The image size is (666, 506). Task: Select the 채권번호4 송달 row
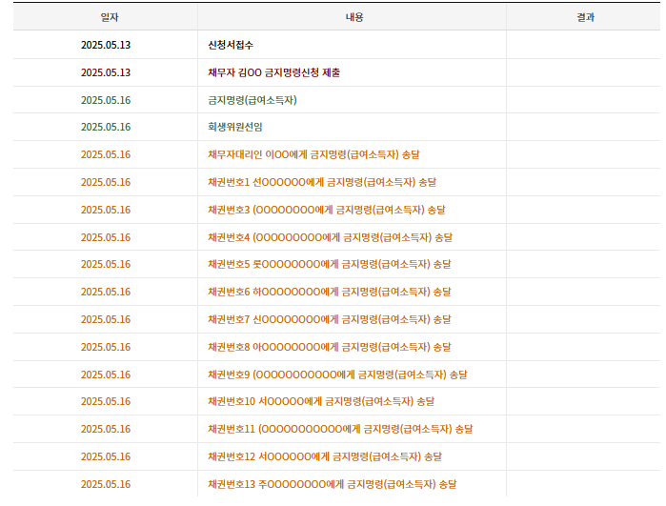336,237
